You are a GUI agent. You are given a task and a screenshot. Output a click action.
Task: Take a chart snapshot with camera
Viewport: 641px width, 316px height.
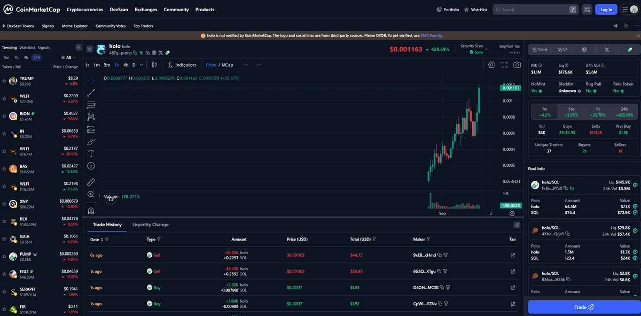517,65
